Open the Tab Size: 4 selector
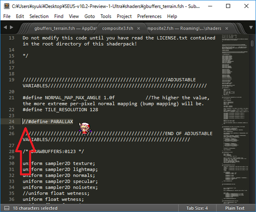Screen dimensions: 256x212 197,208
